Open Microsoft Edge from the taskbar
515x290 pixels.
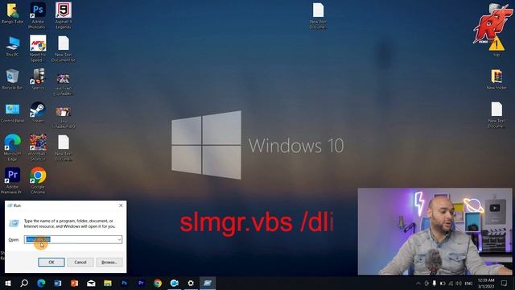click(41, 283)
